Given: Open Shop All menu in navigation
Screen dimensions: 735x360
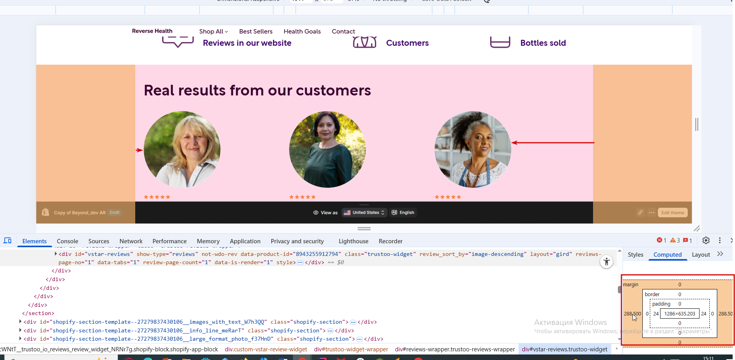Looking at the screenshot, I should [213, 32].
